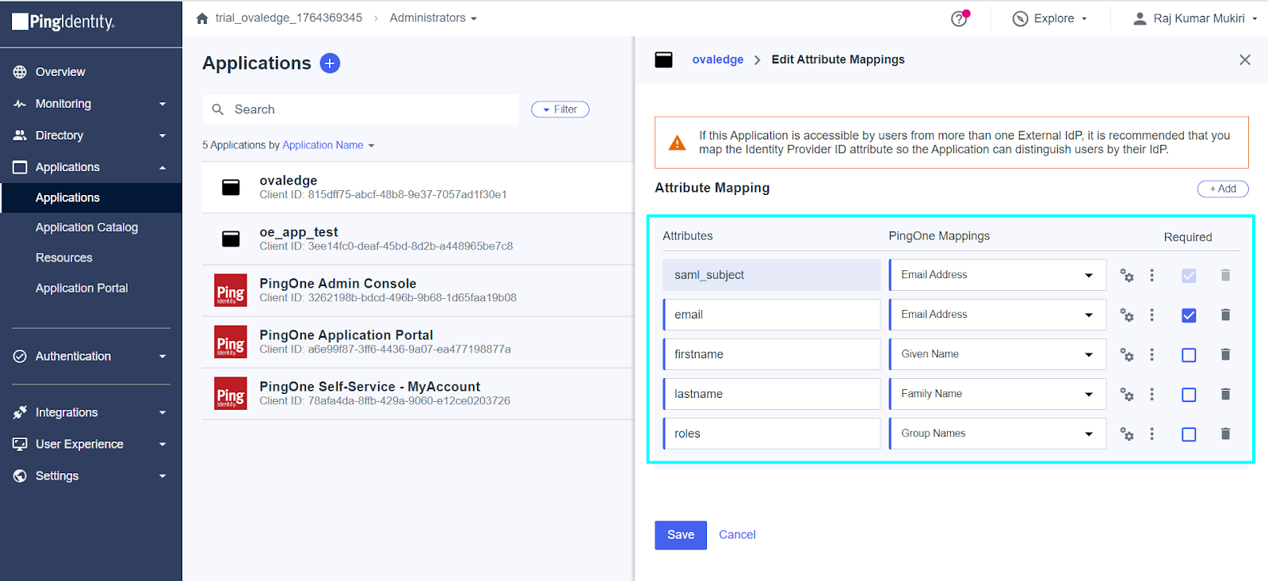Expand the User Experience menu
The image size is (1268, 581).
point(91,445)
